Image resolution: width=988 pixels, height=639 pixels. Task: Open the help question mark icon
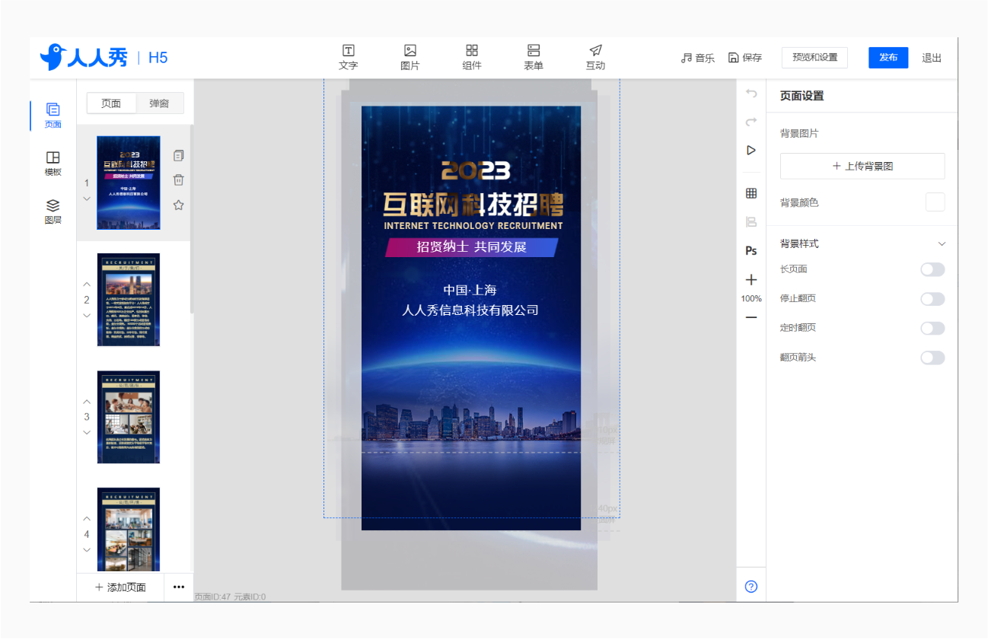pos(751,587)
